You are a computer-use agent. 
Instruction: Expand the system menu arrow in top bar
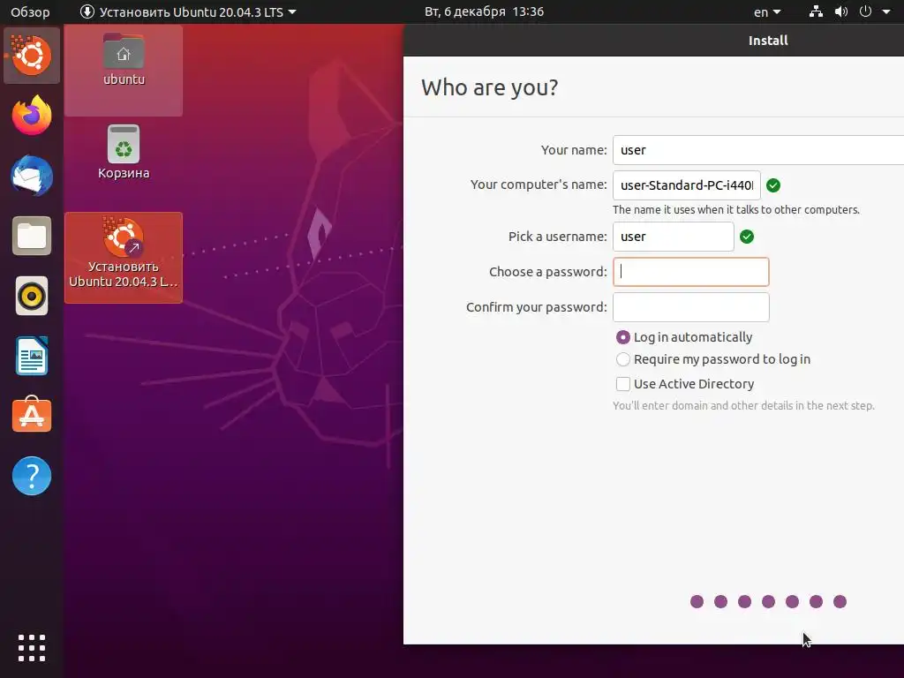(886, 11)
